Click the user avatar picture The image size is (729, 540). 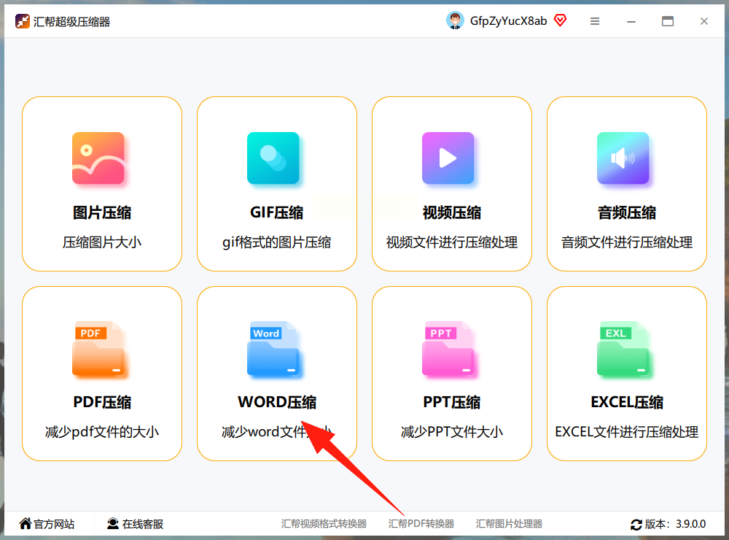point(455,20)
